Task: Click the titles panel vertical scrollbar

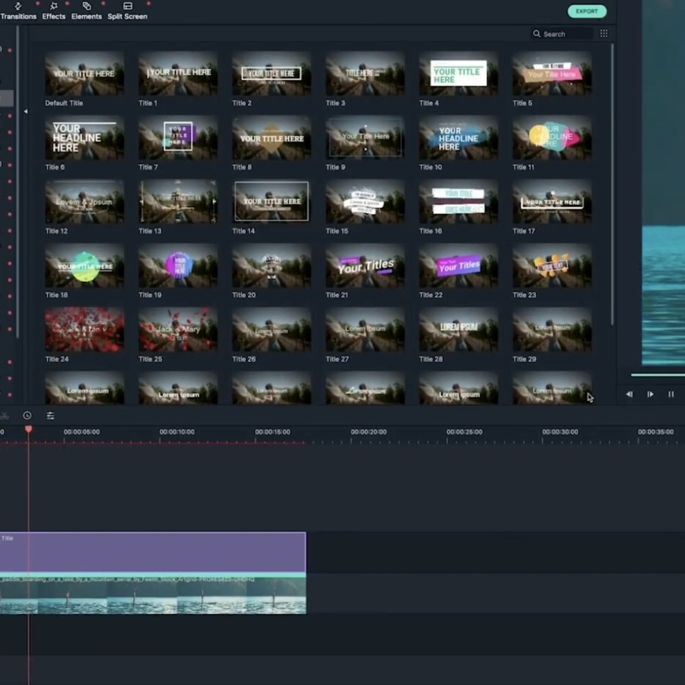Action: (x=612, y=184)
